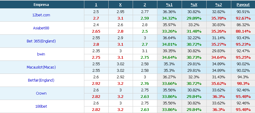Sort by the 1 column header
255x113 pixels.
pyautogui.click(x=96, y=5)
